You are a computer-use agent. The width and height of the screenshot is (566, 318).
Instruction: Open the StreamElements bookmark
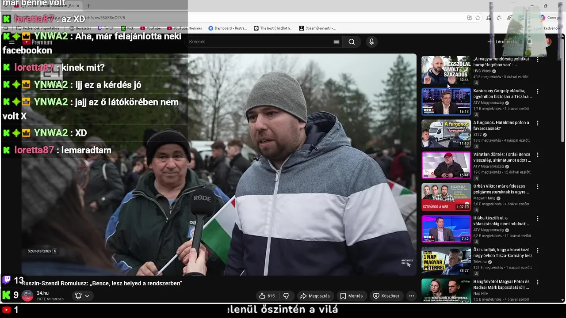coord(317,28)
